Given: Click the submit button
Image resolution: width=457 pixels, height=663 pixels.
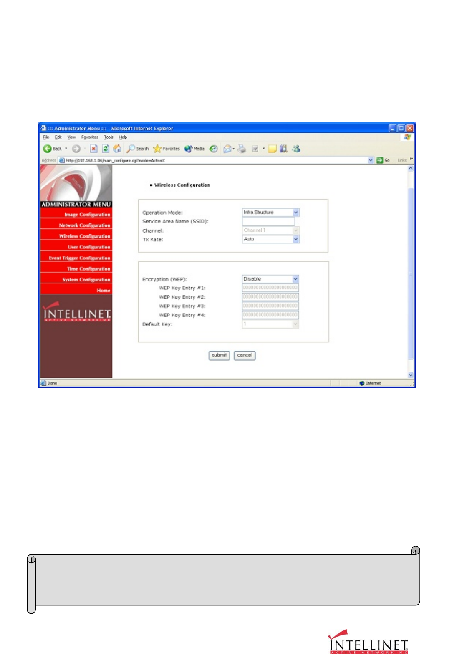Looking at the screenshot, I should pos(219,355).
